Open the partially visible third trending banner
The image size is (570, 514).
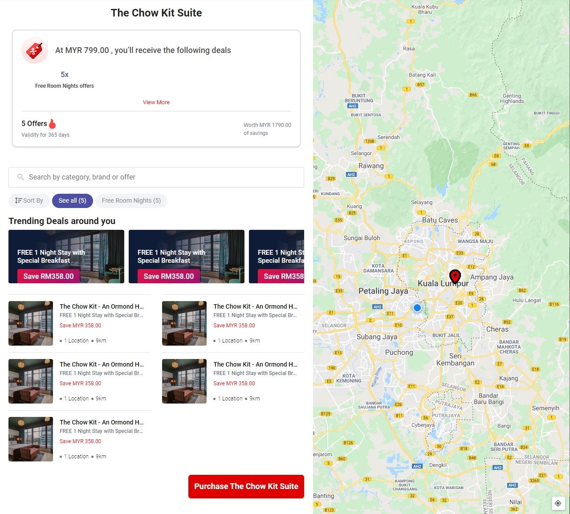[277, 257]
